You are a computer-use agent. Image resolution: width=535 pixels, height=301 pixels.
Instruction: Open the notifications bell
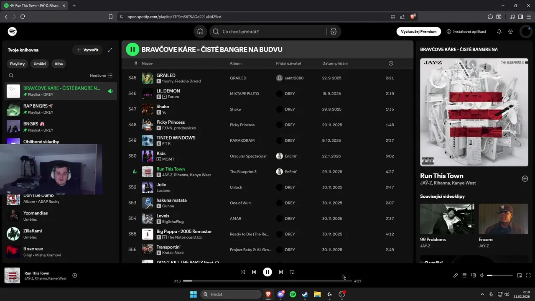click(x=499, y=31)
